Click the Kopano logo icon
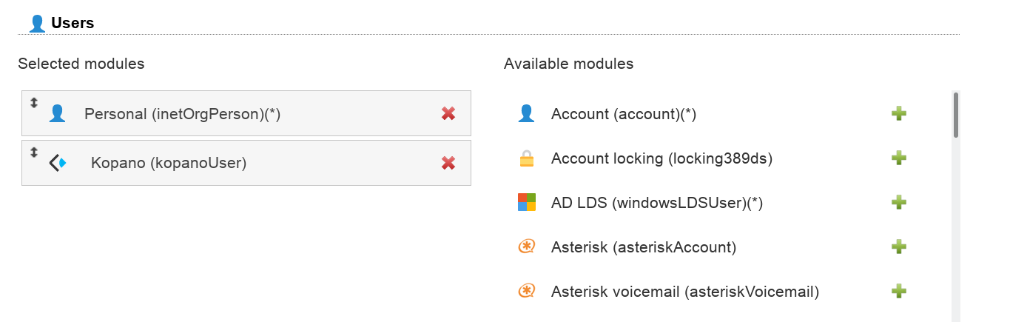 click(58, 163)
